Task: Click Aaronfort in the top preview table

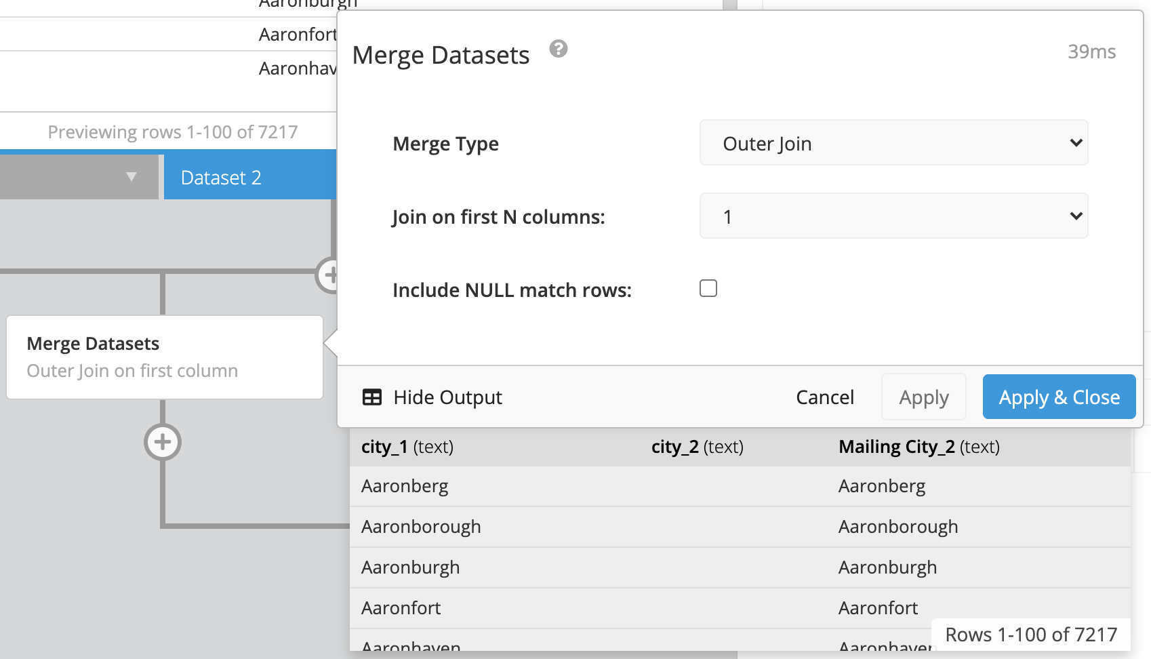Action: coord(298,34)
